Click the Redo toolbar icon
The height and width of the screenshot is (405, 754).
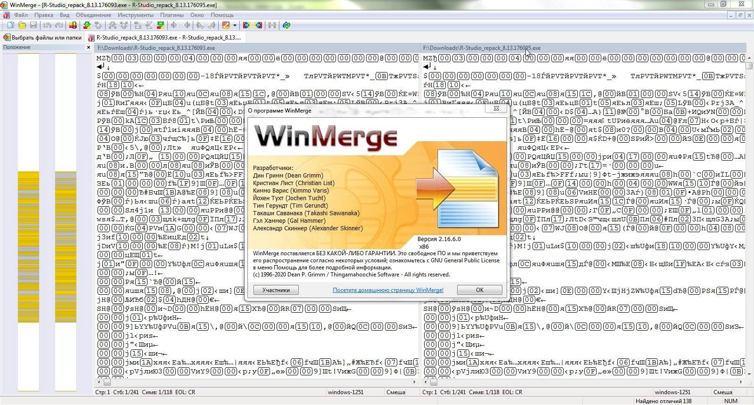[59, 25]
